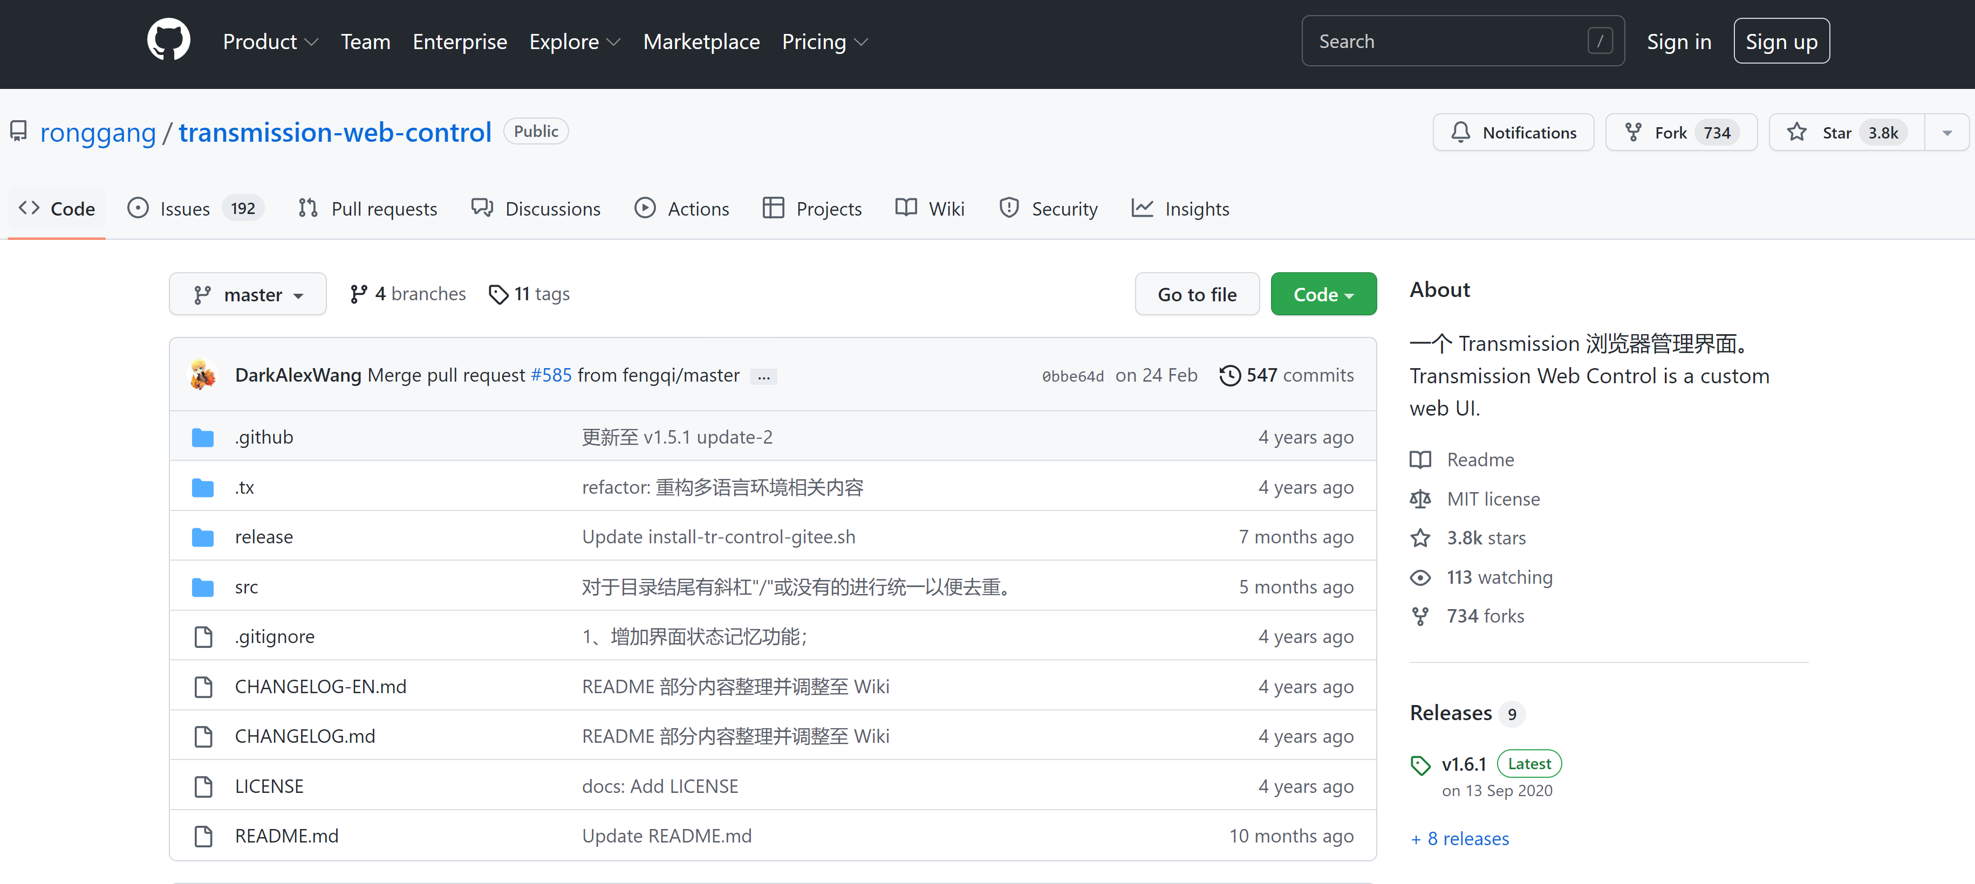Open release v1.6.1
Screen dimensions: 1975x884
tap(1464, 764)
